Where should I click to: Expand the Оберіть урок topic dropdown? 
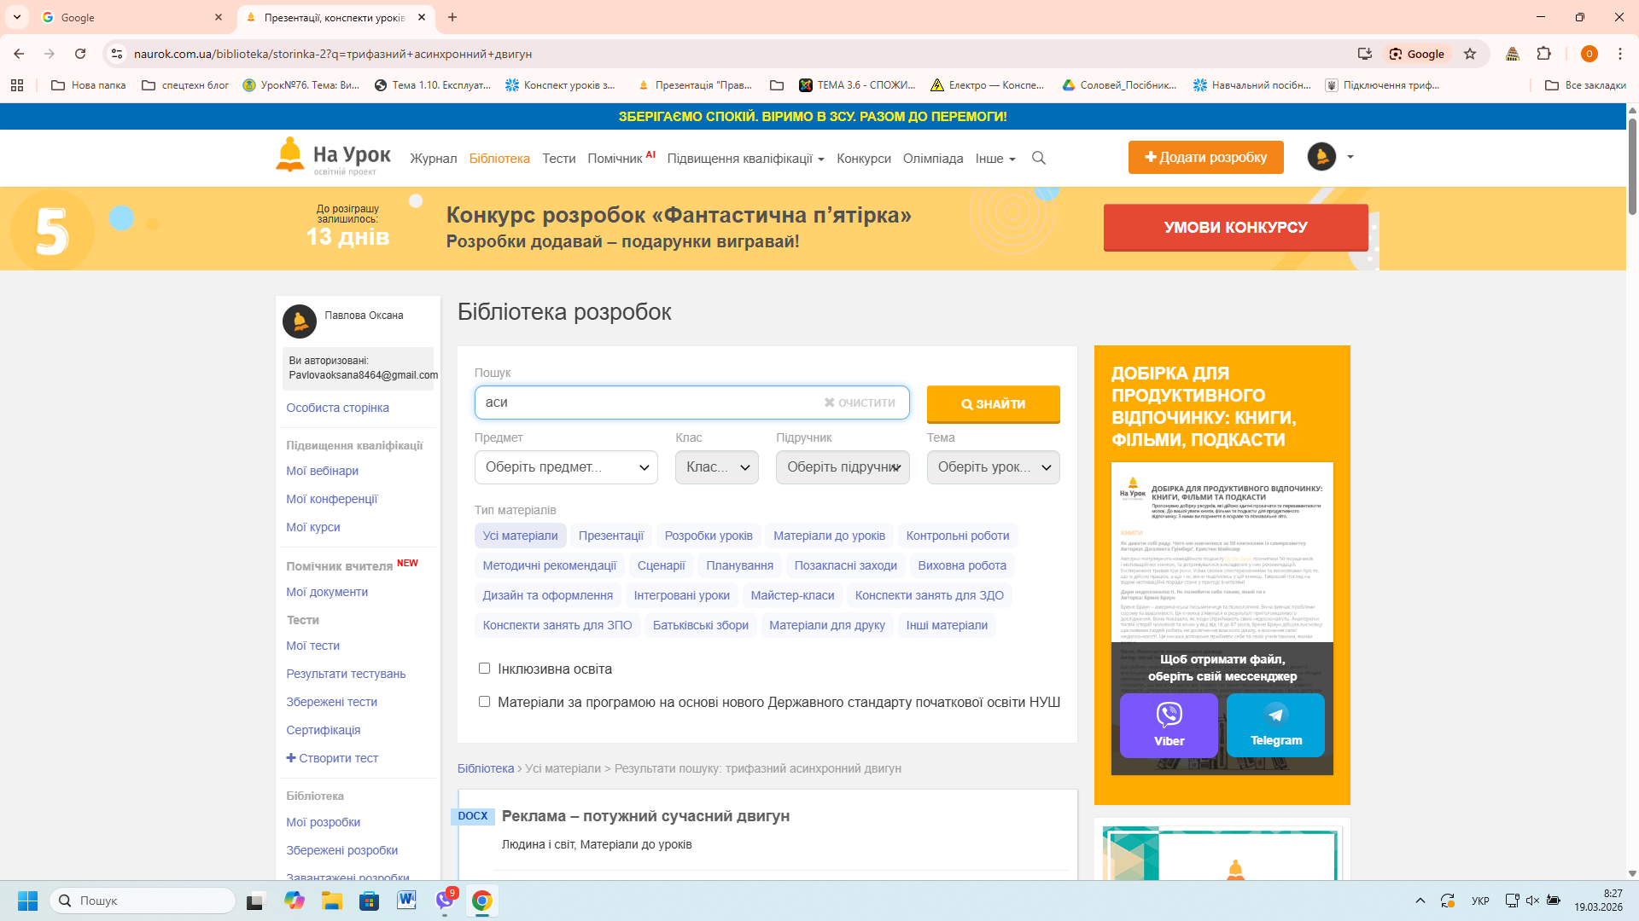tap(993, 467)
